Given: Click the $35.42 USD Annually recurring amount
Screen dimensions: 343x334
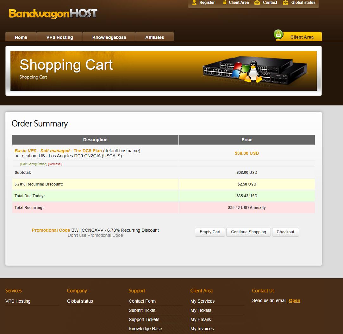Looking at the screenshot, I should pyautogui.click(x=247, y=207).
